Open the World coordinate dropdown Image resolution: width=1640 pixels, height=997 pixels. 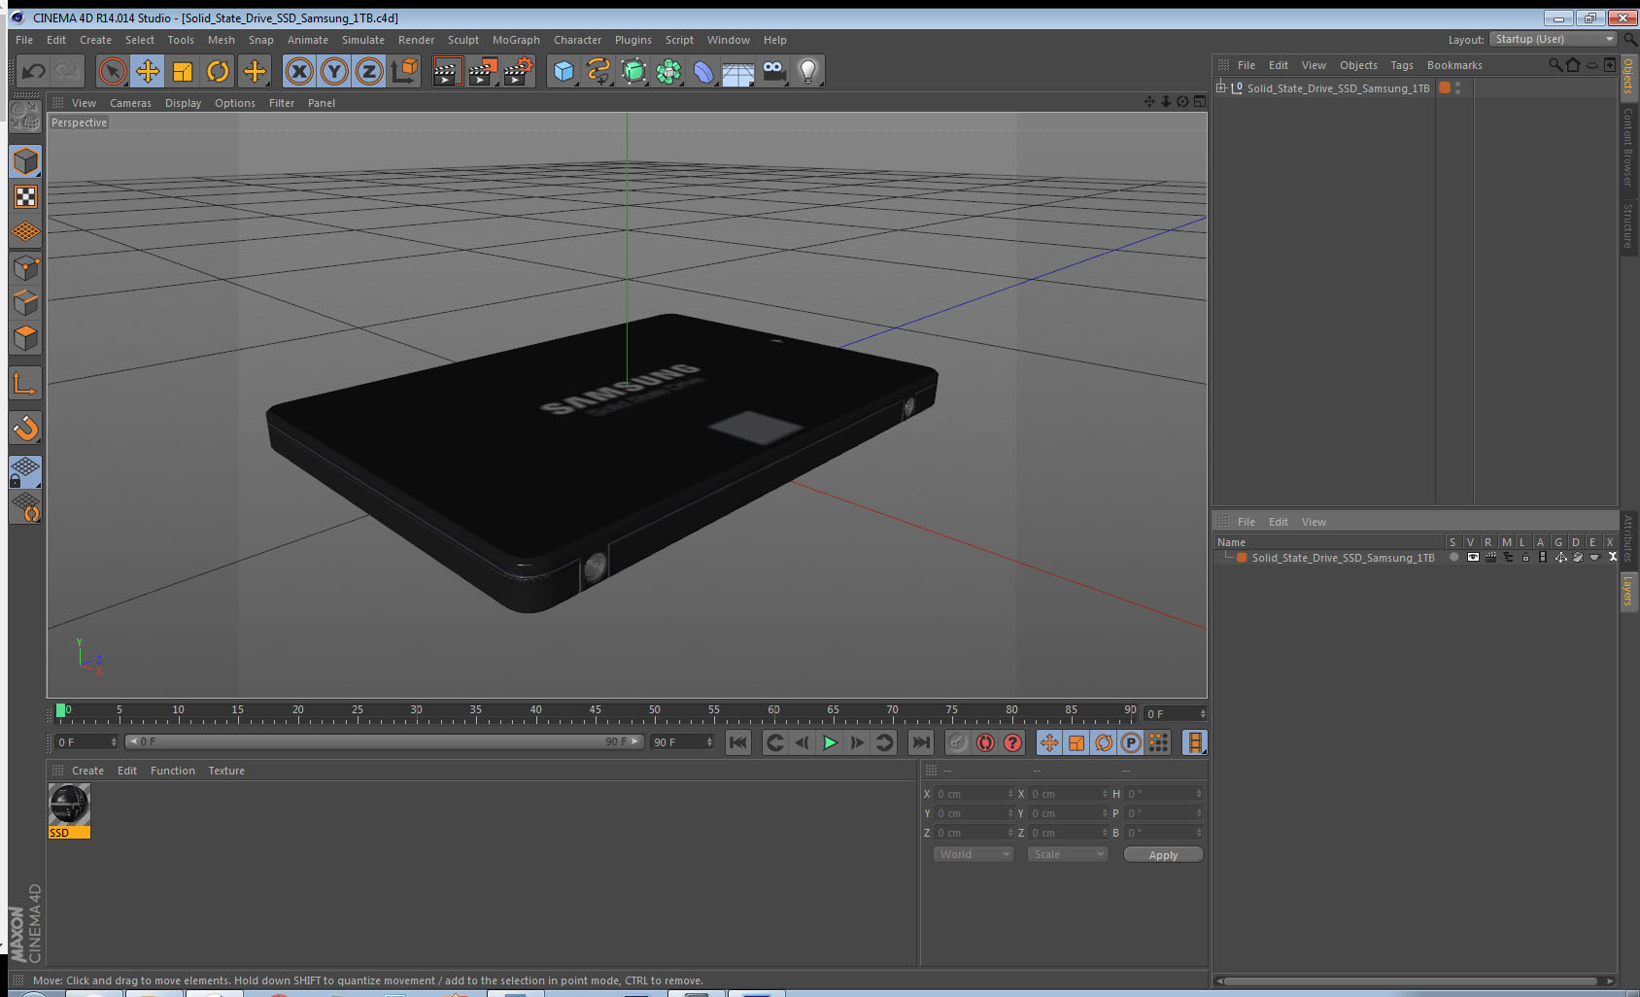click(974, 854)
